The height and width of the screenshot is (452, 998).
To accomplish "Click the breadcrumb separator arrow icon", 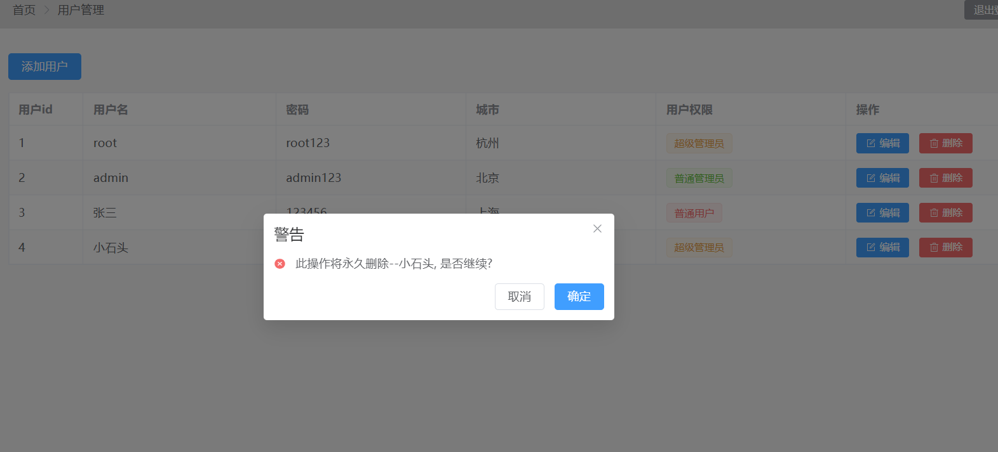I will 46,10.
